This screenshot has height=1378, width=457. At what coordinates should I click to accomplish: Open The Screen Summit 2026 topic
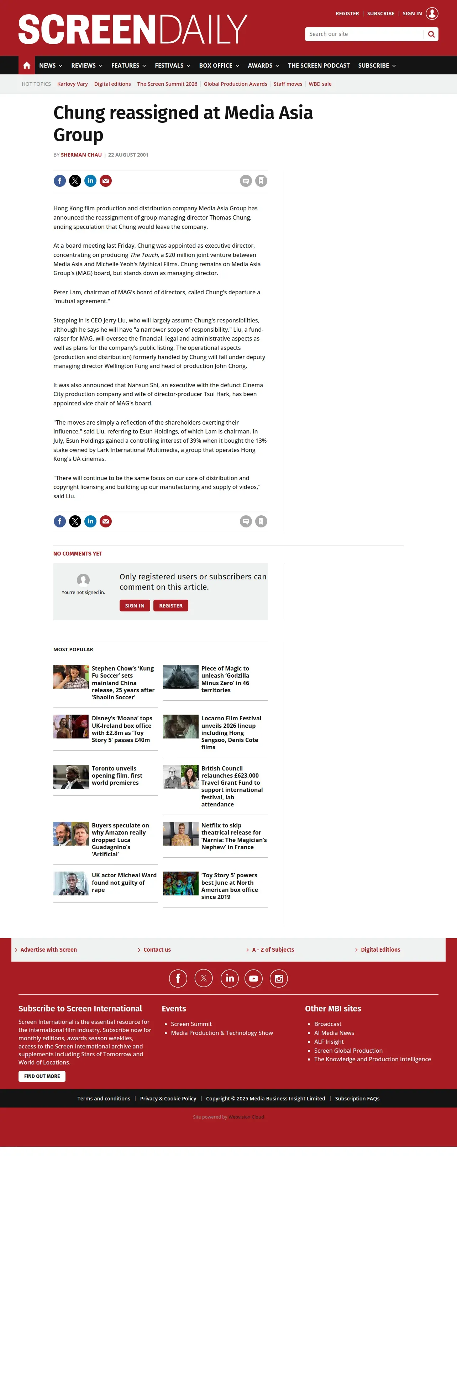[167, 84]
